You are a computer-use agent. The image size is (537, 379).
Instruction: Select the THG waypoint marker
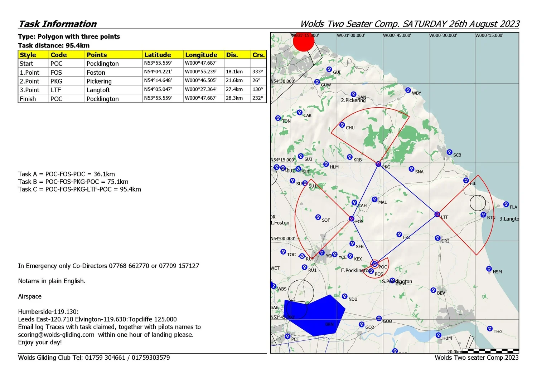point(489,328)
